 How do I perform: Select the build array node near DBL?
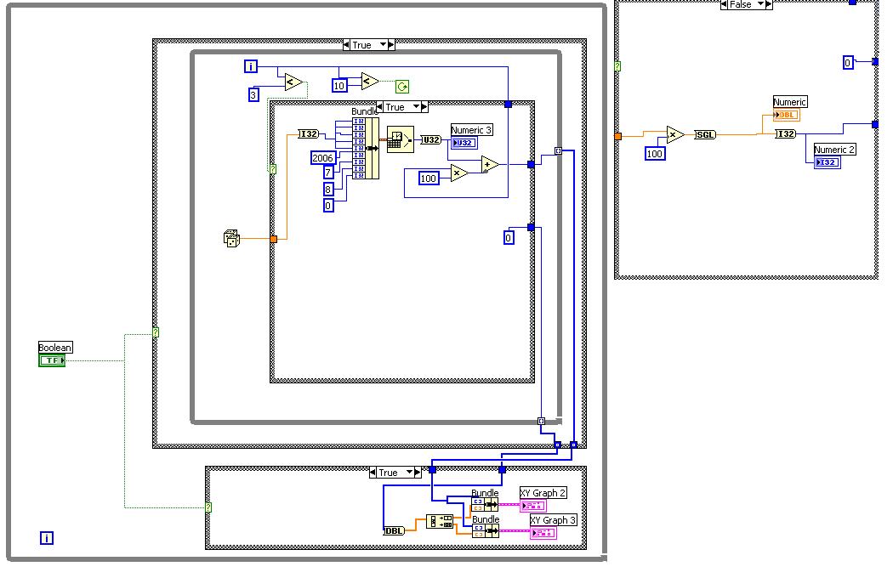[x=440, y=521]
